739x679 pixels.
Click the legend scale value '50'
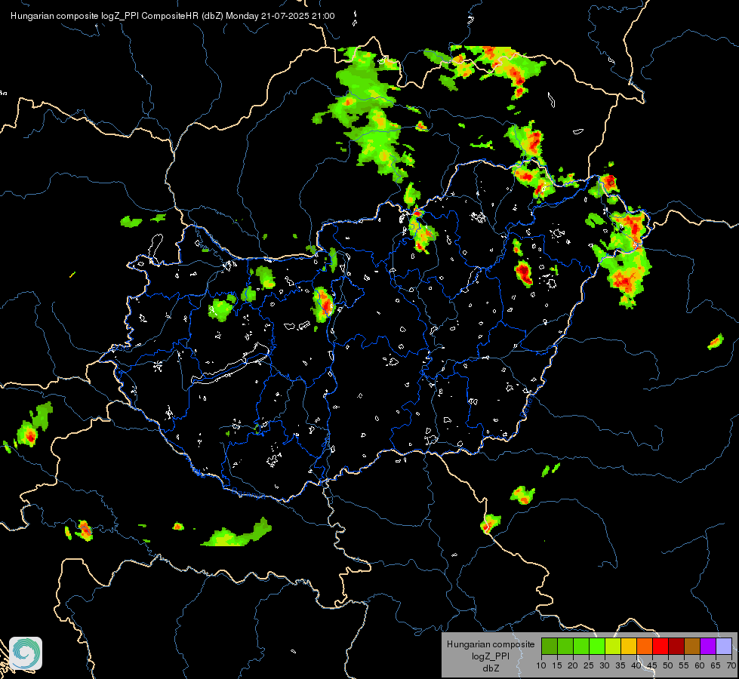pos(668,666)
